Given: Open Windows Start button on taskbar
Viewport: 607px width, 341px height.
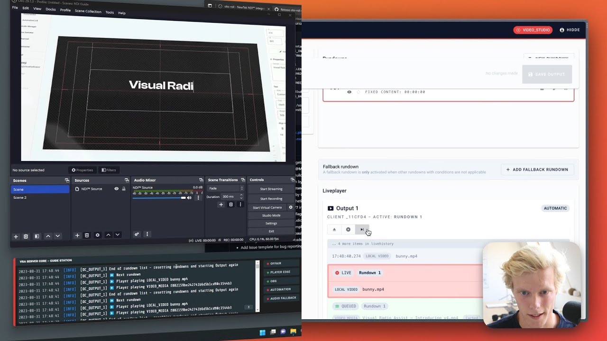Looking at the screenshot, I should 262,332.
